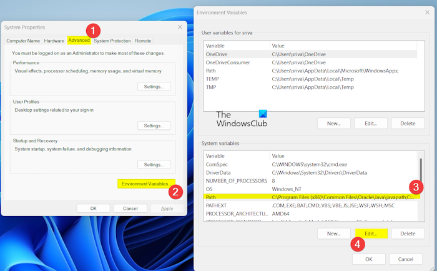
Task: Select the NUMBER_OF_PROCESSORS system variable
Action: point(310,181)
